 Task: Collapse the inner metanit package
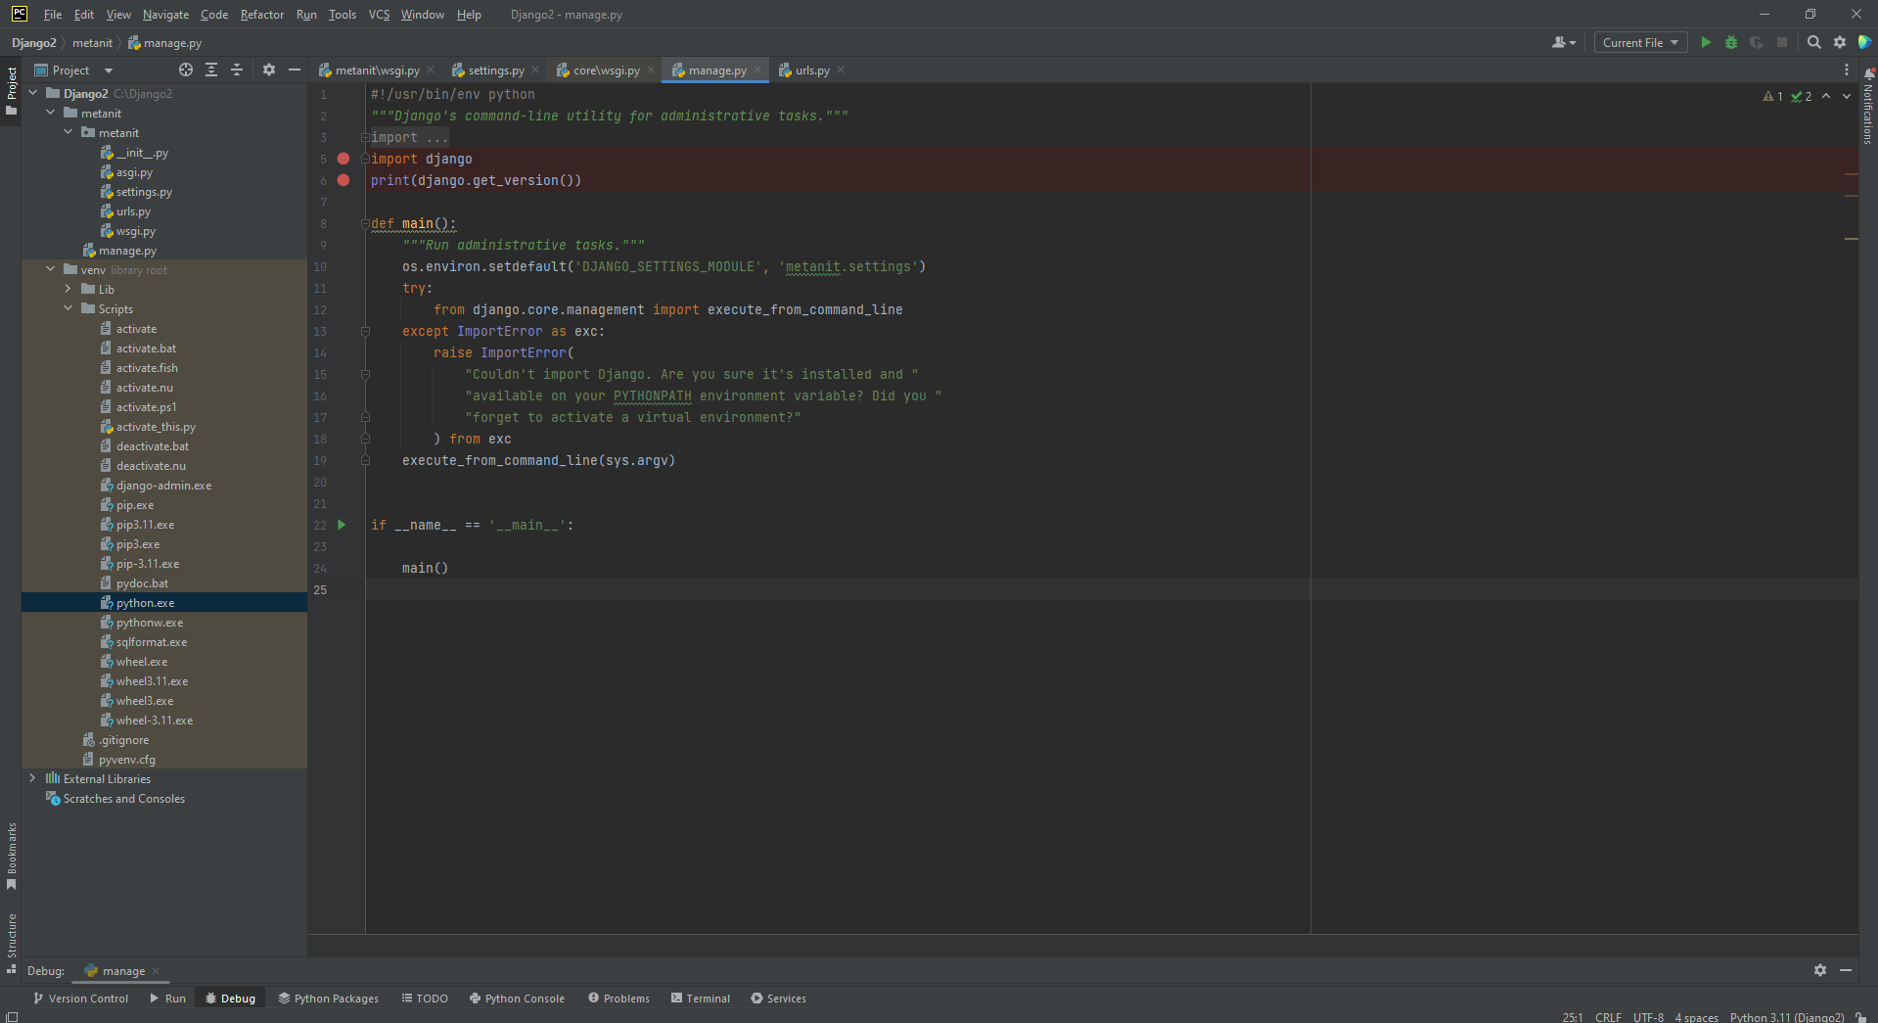pyautogui.click(x=69, y=132)
